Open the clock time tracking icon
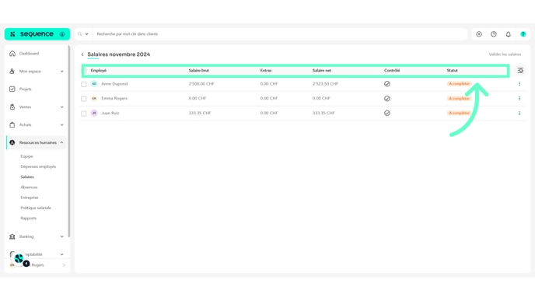Viewport: 535px width, 301px height. click(494, 34)
